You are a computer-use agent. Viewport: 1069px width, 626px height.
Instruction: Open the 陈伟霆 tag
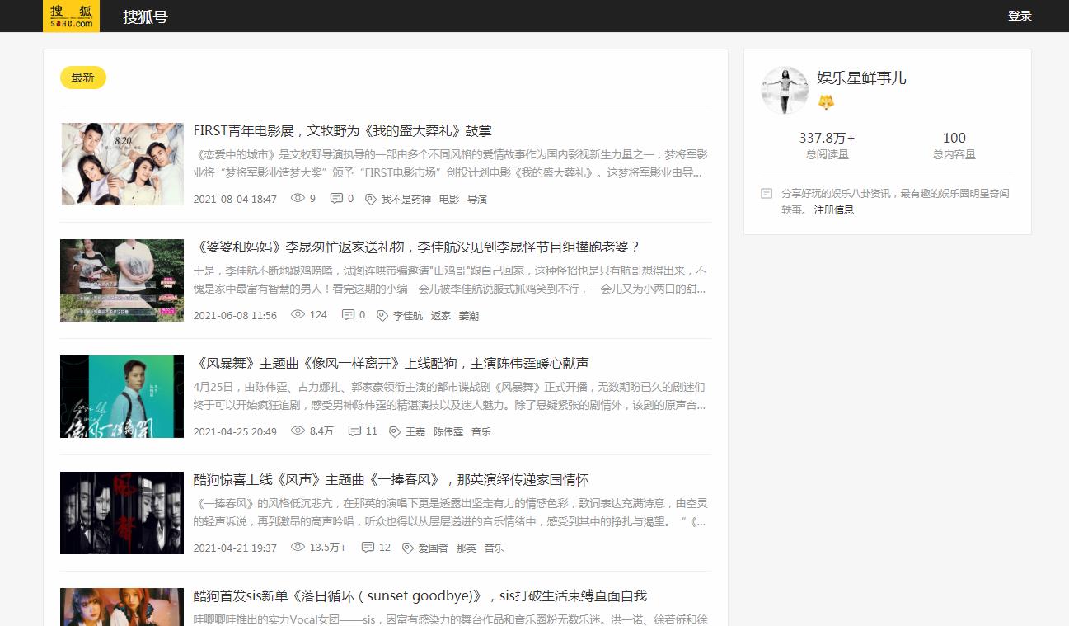(448, 432)
